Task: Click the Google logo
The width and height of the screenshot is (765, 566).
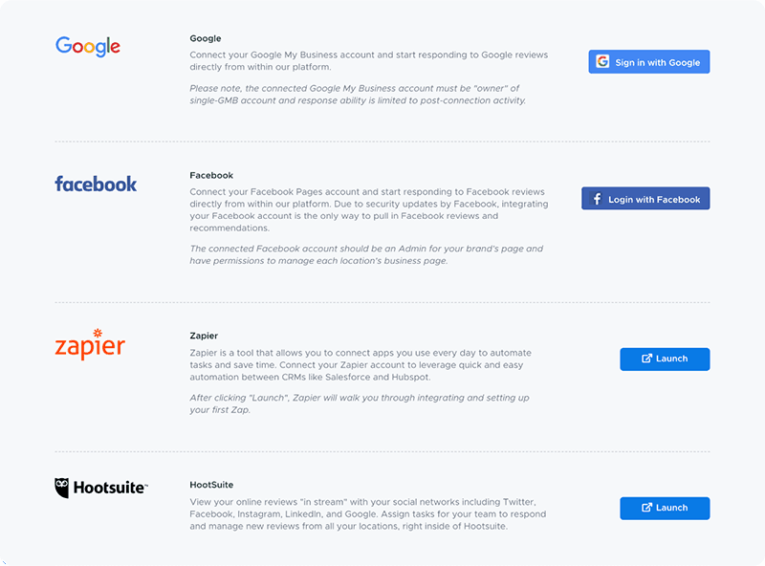Action: pyautogui.click(x=88, y=46)
